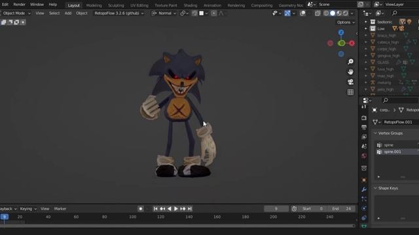Toggle proportional editing button
This screenshot has height=235, width=419.
[x=214, y=13]
